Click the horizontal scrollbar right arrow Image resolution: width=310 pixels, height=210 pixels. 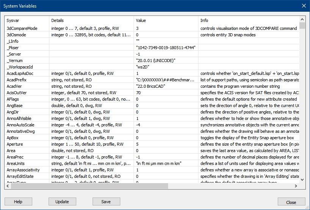[x=296, y=186]
